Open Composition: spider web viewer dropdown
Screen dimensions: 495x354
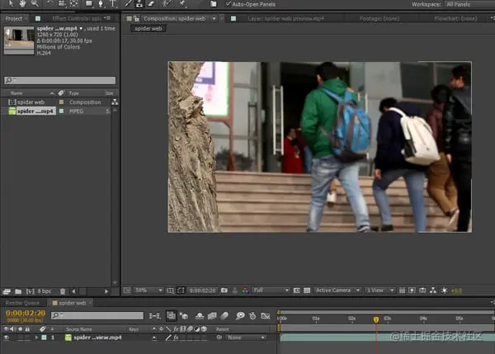coord(214,19)
